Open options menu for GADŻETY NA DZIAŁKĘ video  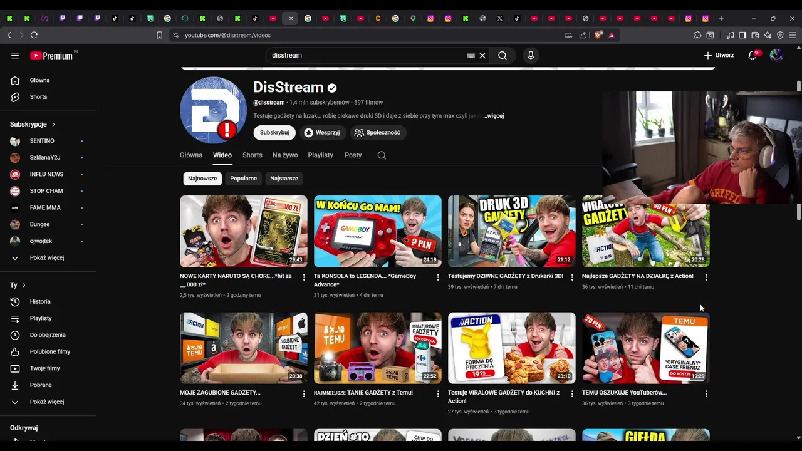click(706, 277)
